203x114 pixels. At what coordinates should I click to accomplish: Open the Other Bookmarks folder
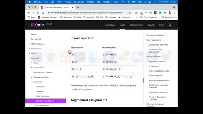tap(149, 17)
